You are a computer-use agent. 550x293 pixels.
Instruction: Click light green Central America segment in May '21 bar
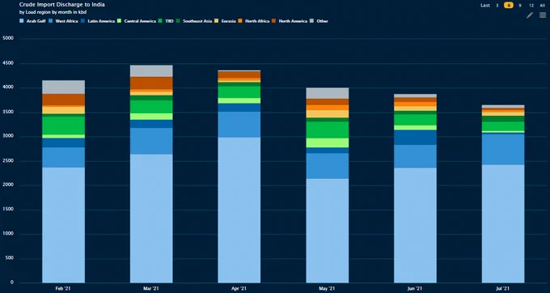tap(328, 142)
